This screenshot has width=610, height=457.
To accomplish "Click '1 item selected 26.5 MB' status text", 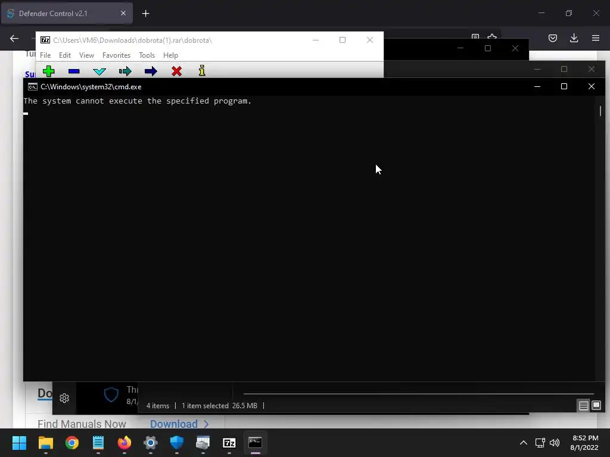I will (219, 406).
